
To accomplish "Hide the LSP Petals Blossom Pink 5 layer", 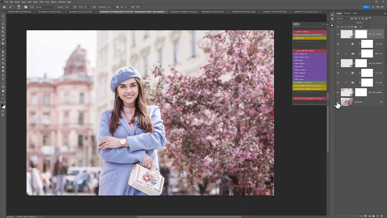I will coord(338,34).
